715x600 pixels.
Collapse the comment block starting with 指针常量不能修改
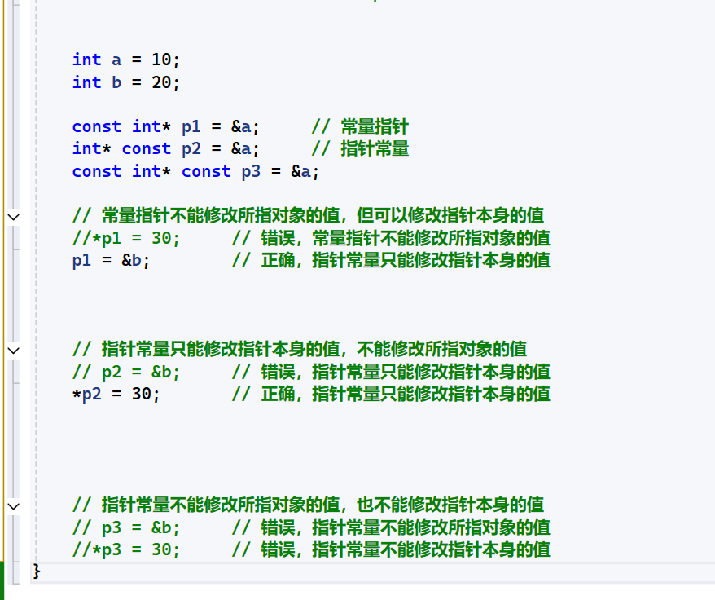click(x=13, y=505)
